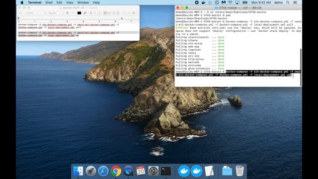This screenshot has height=179, width=318.
Task: Open the Edit menu
Action: click(59, 2)
